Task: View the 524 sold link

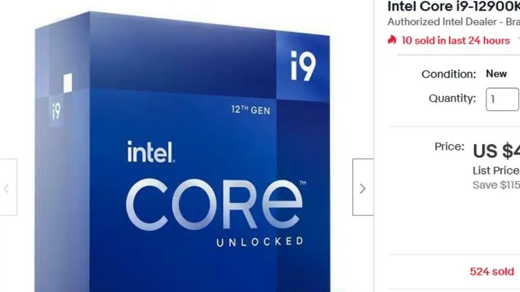Action: tap(492, 271)
